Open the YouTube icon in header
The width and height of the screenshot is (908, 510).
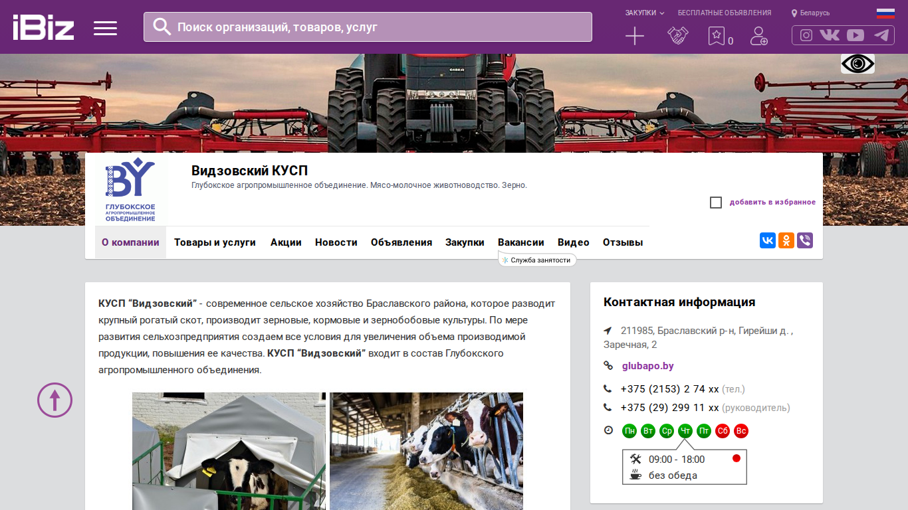pyautogui.click(x=855, y=35)
